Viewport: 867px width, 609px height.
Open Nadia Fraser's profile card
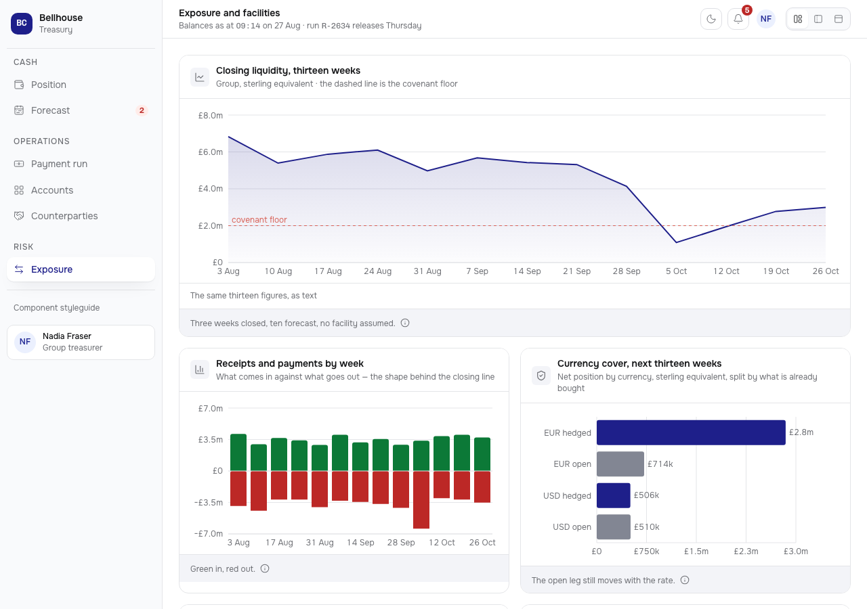(x=81, y=342)
